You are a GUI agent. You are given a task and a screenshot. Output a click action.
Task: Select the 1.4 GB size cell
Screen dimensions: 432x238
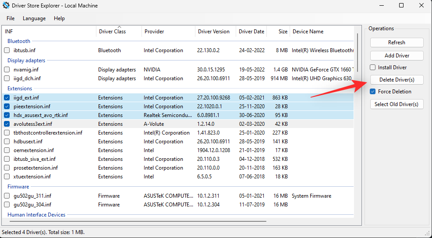(x=280, y=70)
